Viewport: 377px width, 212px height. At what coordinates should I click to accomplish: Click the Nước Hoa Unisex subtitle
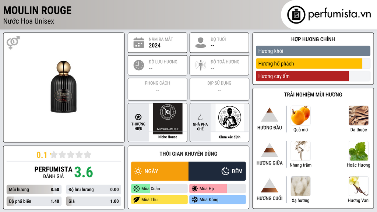pyautogui.click(x=29, y=21)
